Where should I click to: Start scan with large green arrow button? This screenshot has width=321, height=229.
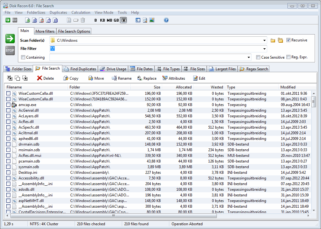10,39
